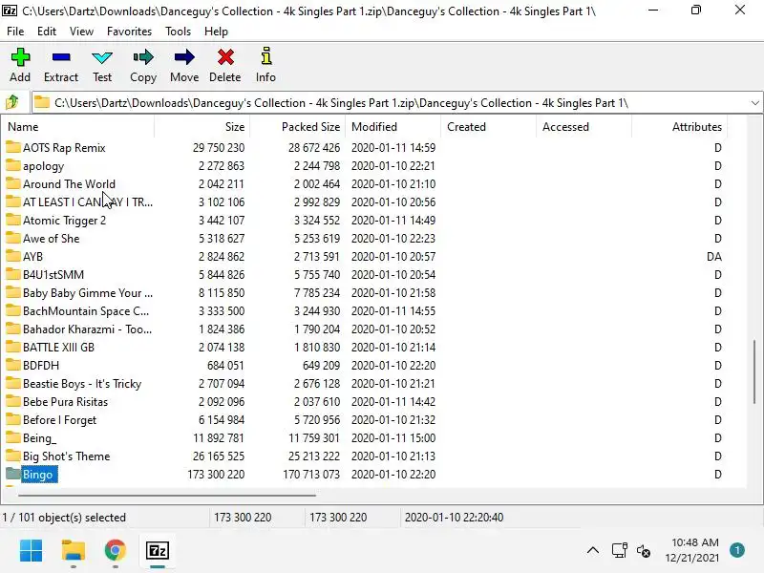Screen dimensions: 764x573
Task: Click folder icon in the address bar
Action: [42, 102]
